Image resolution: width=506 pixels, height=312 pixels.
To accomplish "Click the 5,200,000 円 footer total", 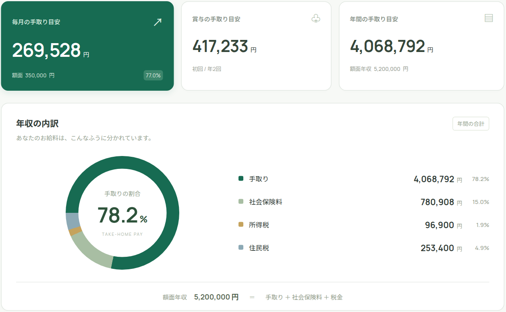I will (216, 297).
